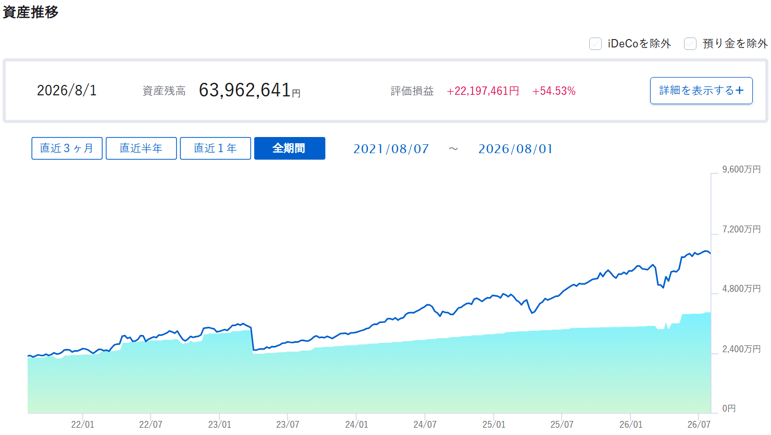The height and width of the screenshot is (435, 771).
Task: Click the 評価損益 +22,197,461円 amount
Action: [483, 91]
